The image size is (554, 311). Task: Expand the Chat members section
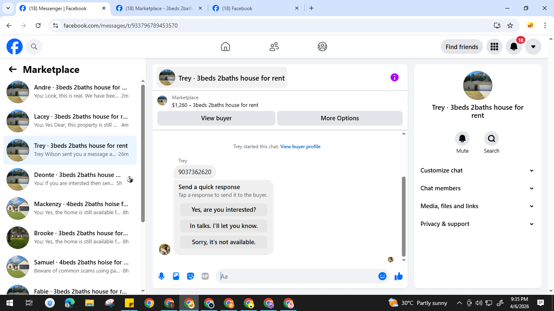[477, 188]
